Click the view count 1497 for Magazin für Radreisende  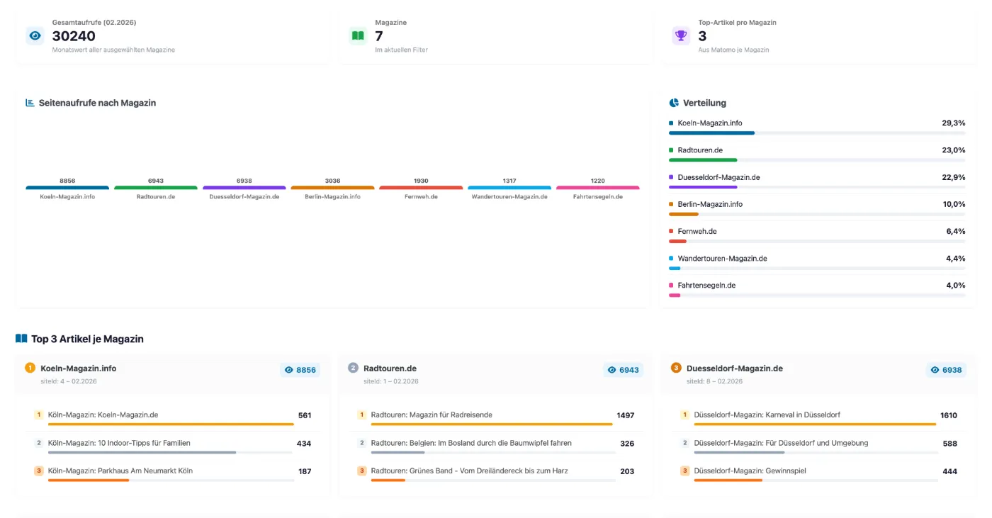point(626,415)
